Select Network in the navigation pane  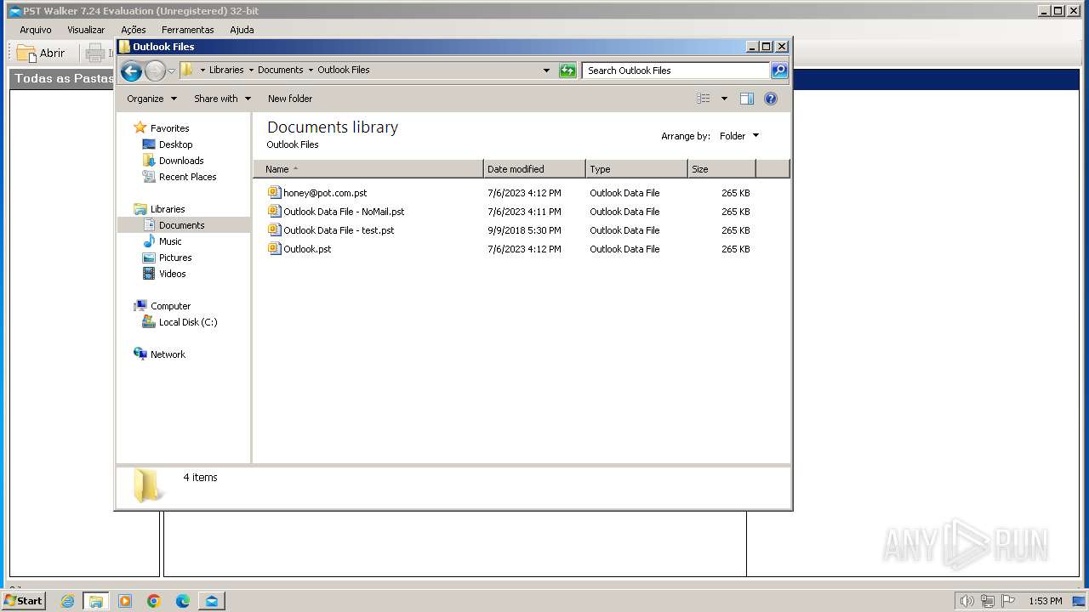pyautogui.click(x=168, y=354)
